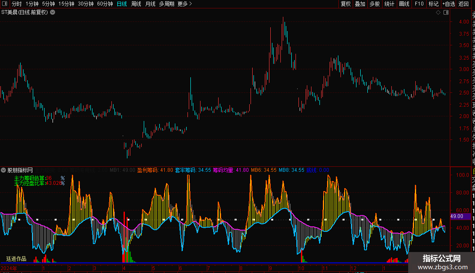Select the 5分钟 period tab
This screenshot has width=475, height=273.
coord(48,4)
